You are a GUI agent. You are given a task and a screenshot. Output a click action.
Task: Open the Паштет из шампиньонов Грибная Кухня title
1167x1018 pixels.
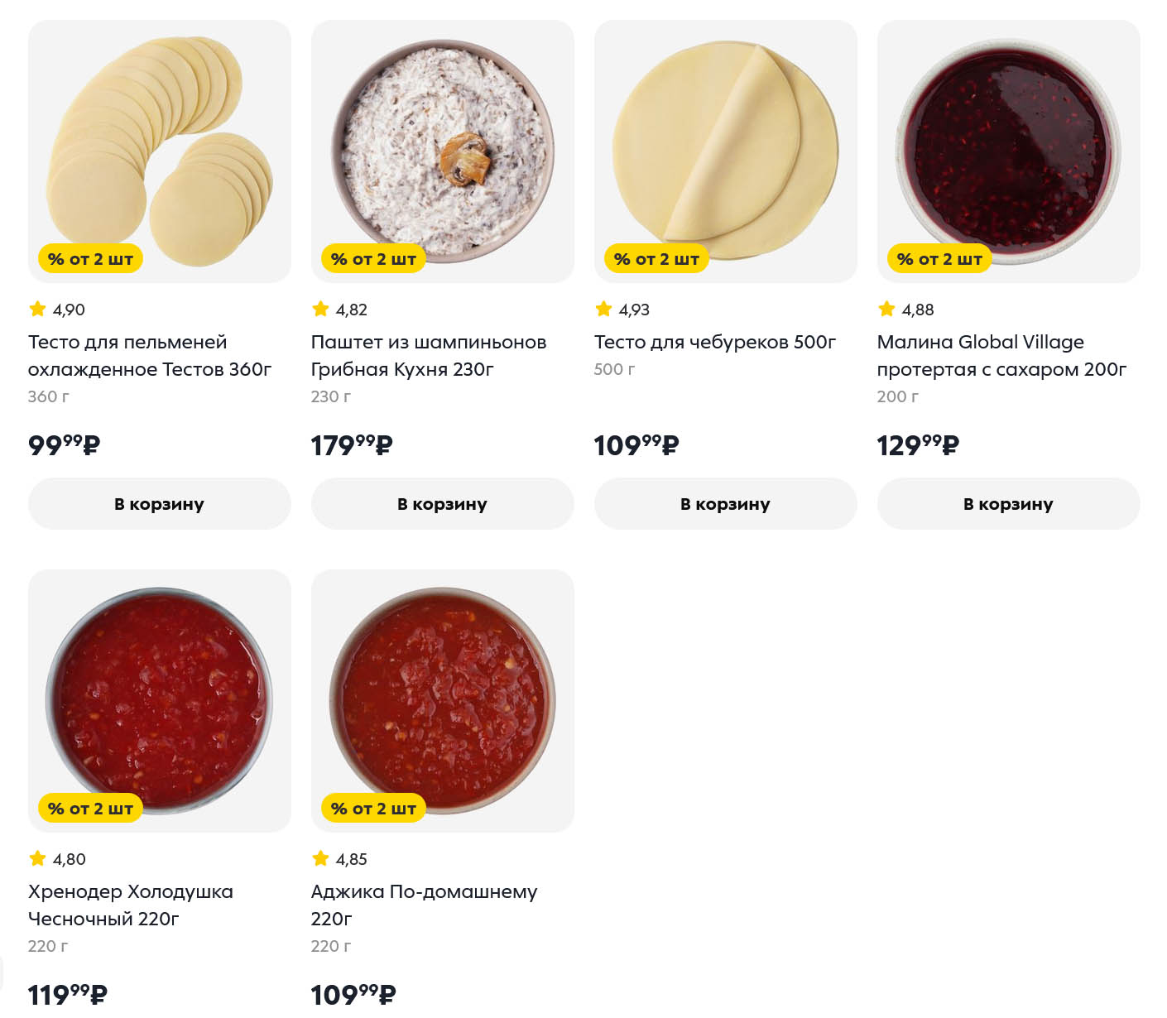[x=429, y=356]
